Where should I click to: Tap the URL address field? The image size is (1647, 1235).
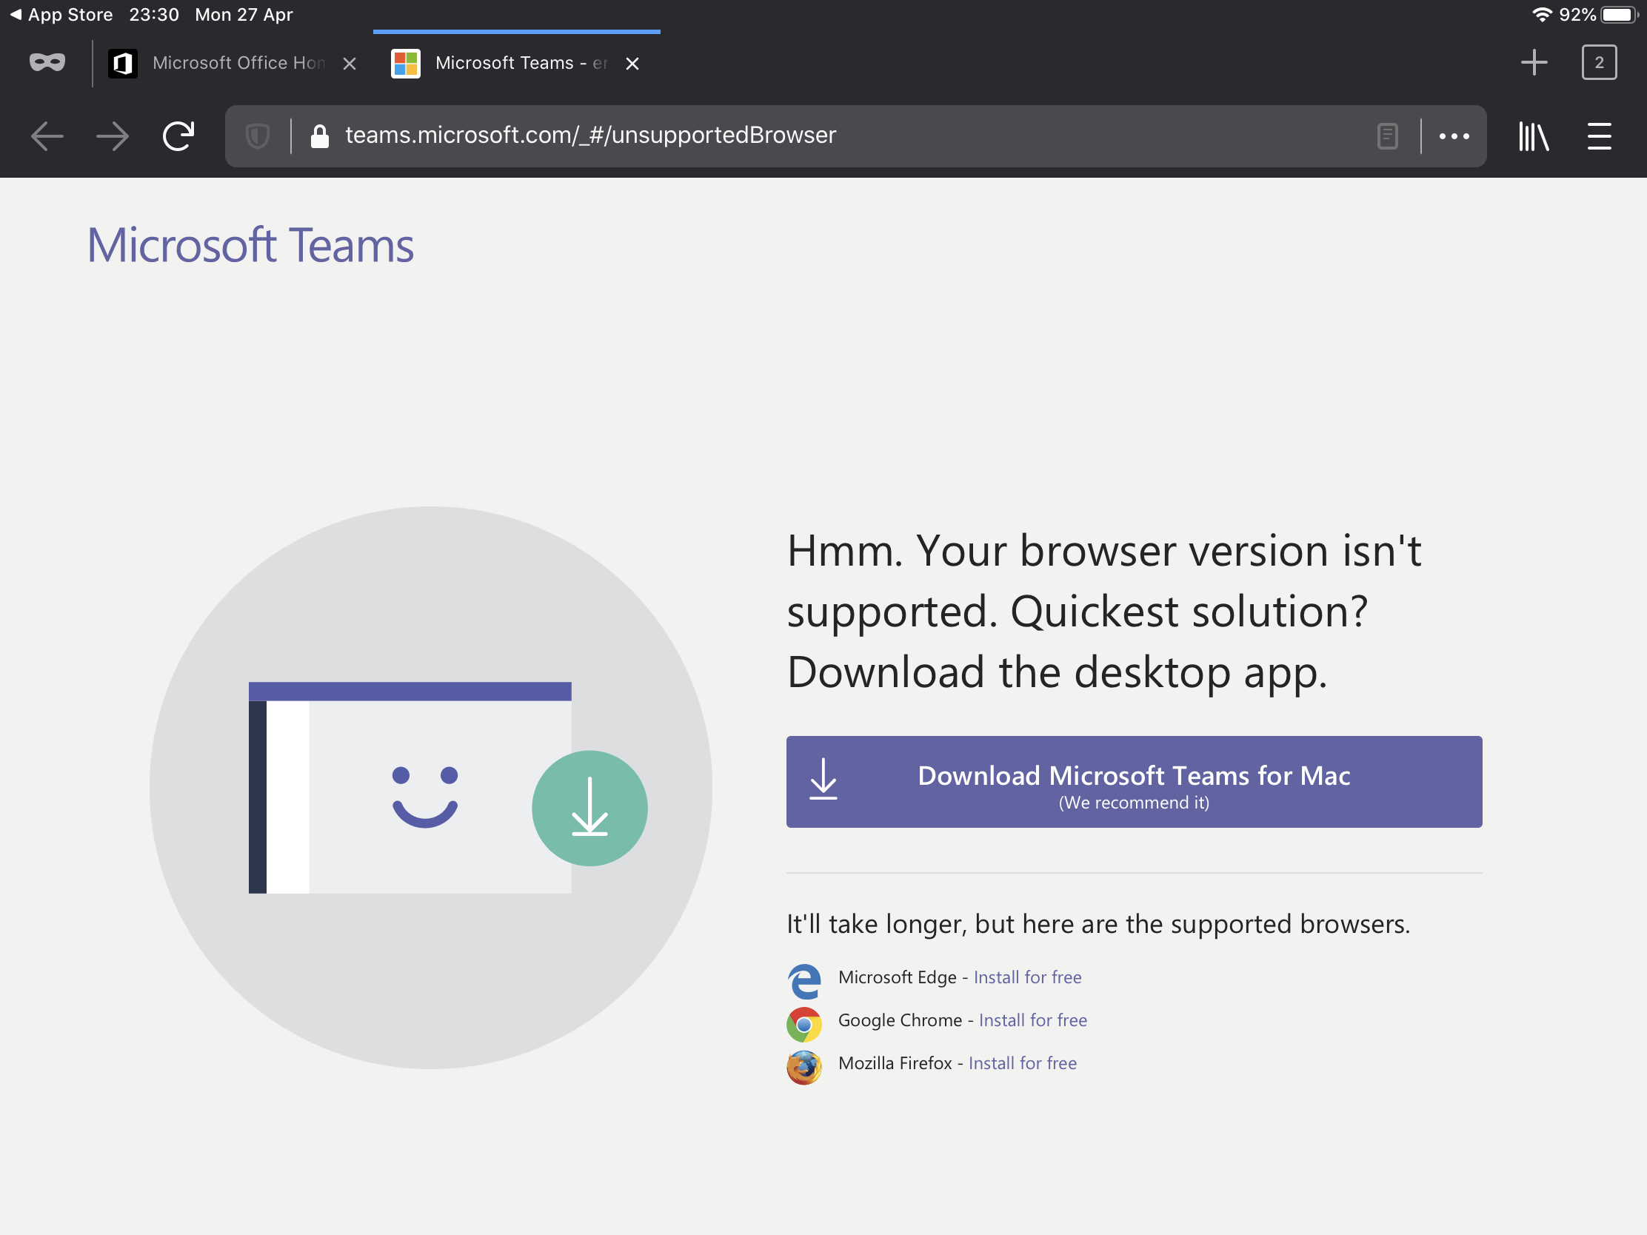819,135
